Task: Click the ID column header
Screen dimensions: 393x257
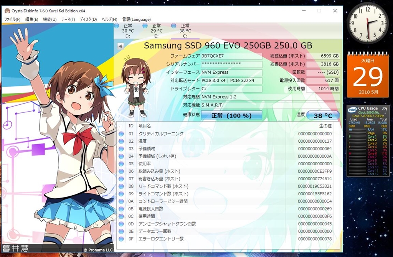Action: [x=131, y=126]
